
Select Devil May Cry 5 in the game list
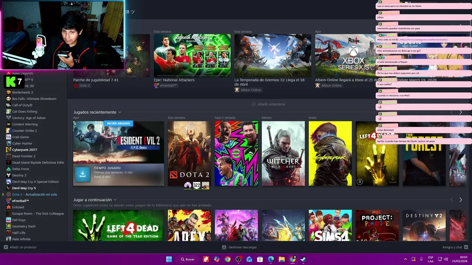(24, 188)
